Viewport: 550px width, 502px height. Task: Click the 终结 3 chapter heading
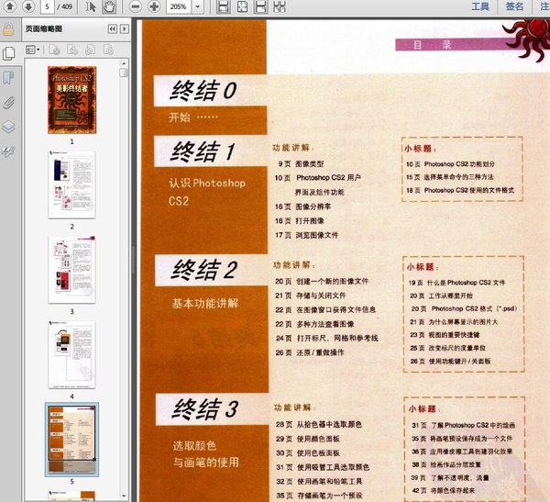tap(205, 409)
